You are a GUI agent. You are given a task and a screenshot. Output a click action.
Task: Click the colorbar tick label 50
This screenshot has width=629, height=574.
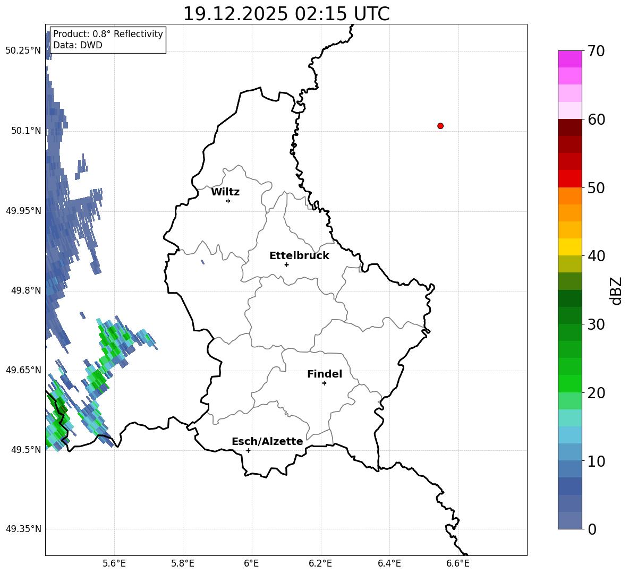(x=596, y=187)
